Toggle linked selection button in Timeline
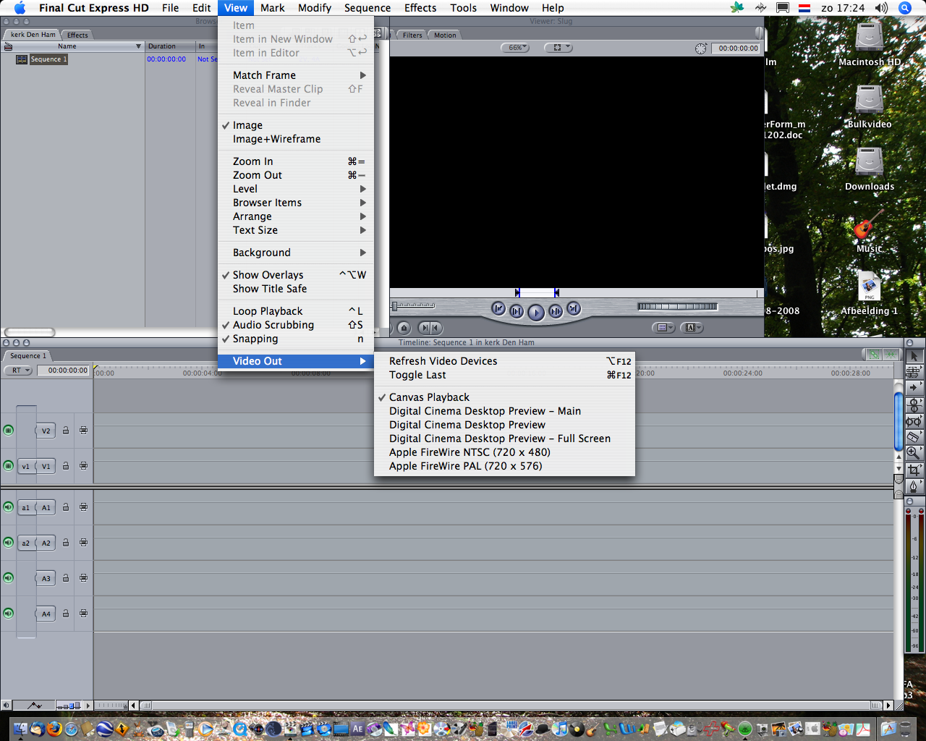The height and width of the screenshot is (741, 926). coord(874,355)
